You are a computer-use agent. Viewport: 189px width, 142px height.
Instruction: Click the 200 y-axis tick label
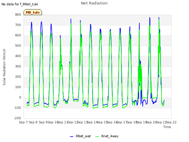click(18, 77)
